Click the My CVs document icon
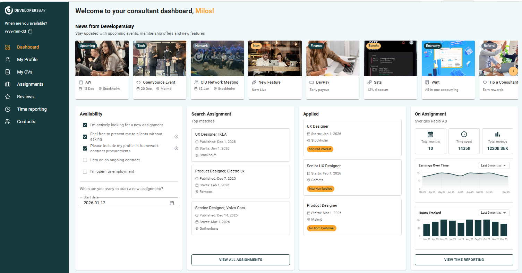 click(8, 72)
